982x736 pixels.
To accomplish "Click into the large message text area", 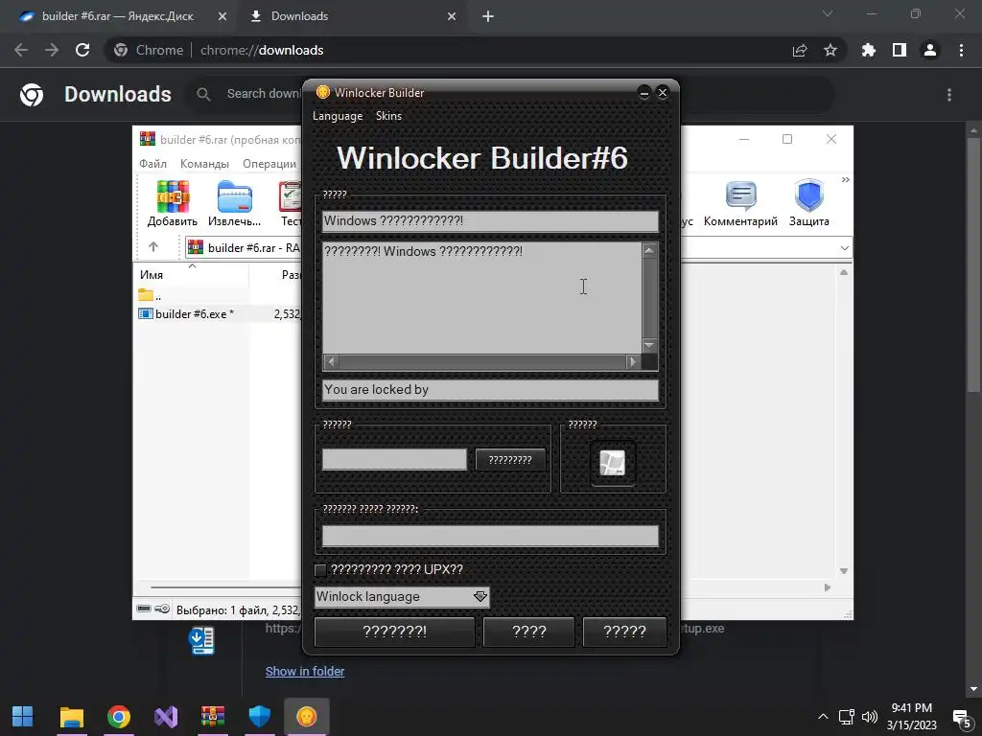I will click(481, 298).
